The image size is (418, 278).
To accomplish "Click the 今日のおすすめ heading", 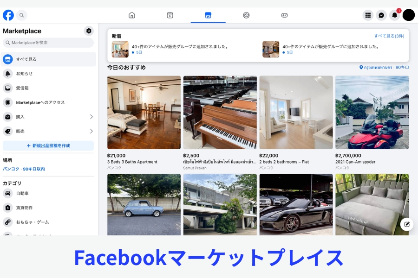I will point(126,68).
